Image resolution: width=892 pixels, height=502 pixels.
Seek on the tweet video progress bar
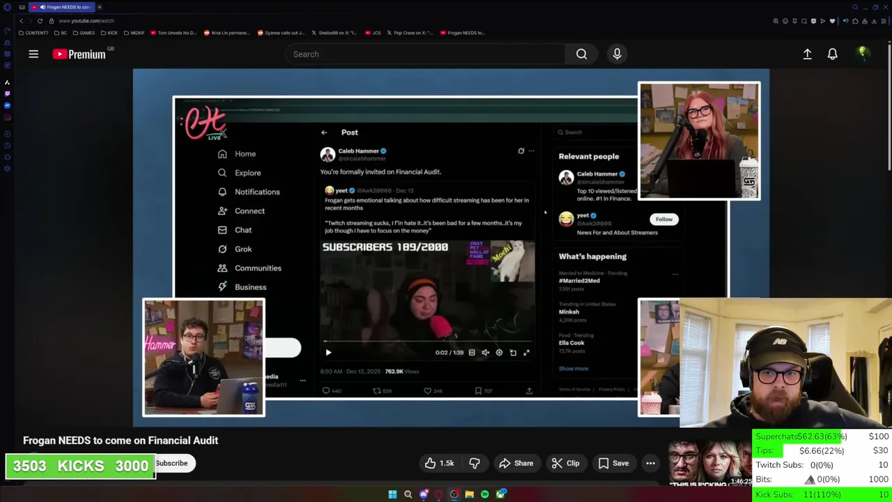[x=427, y=342]
